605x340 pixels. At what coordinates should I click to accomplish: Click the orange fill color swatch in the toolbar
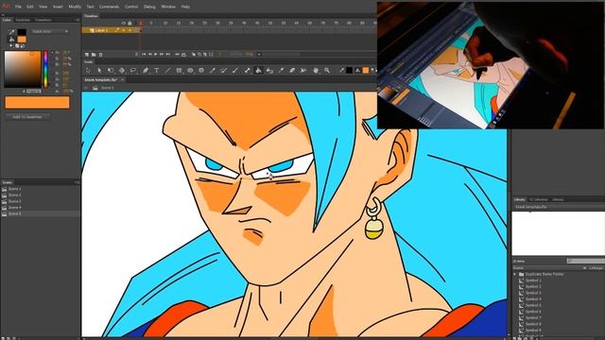point(366,71)
